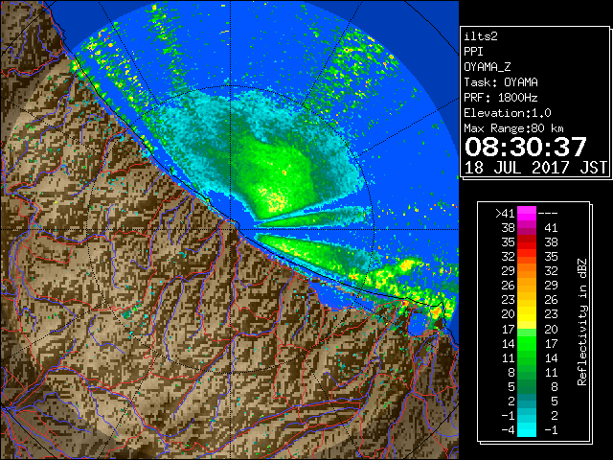Click the 'Task: OYAMA' line
Image resolution: width=613 pixels, height=460 pixels.
501,82
